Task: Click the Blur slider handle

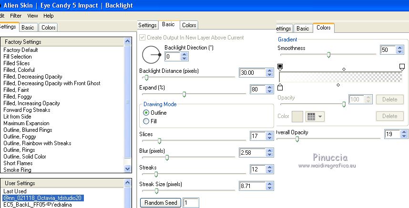Action: [167, 158]
